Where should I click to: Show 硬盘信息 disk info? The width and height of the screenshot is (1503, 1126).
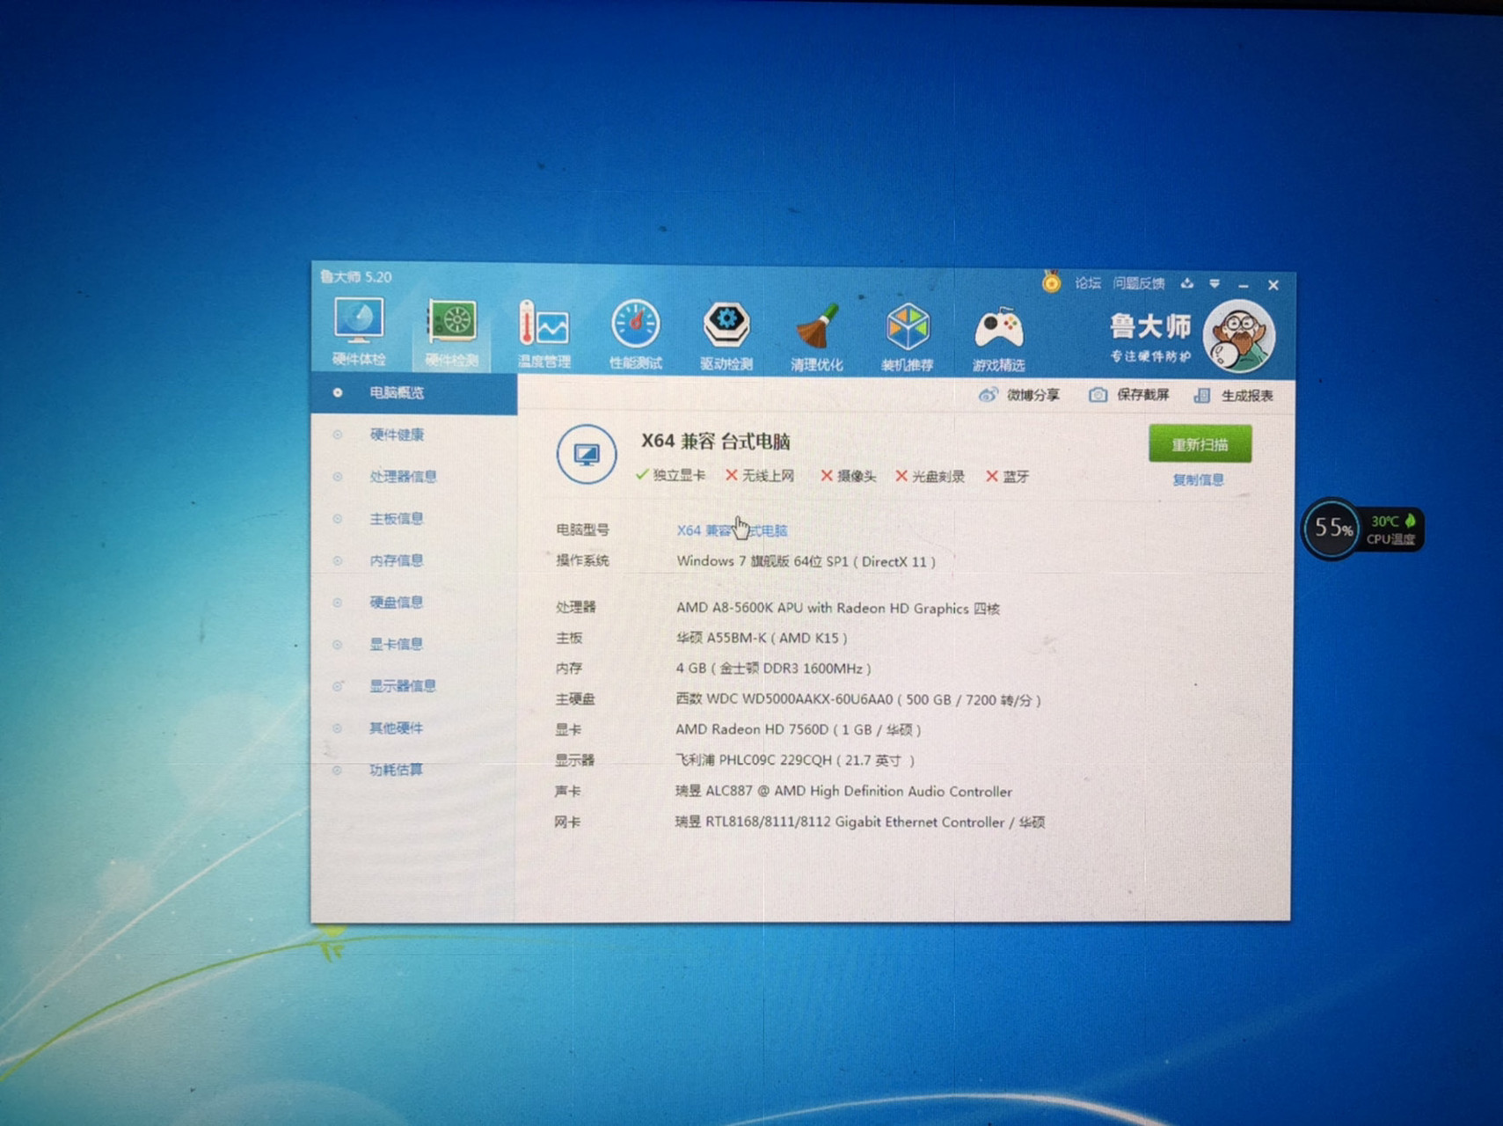pyautogui.click(x=397, y=603)
